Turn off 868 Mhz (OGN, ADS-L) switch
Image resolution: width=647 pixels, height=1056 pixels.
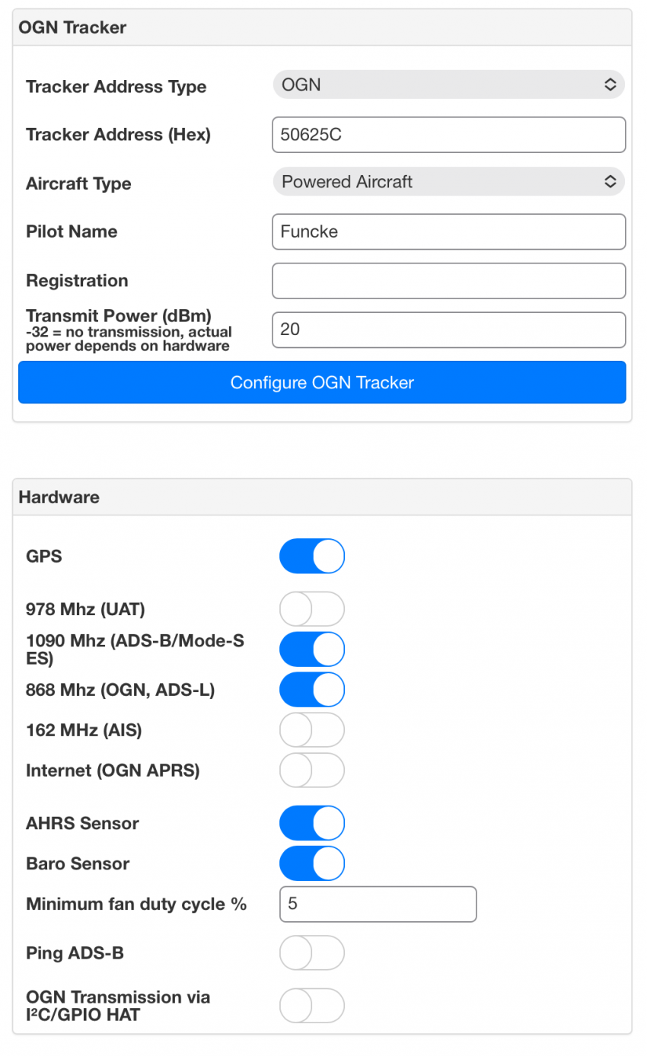312,690
